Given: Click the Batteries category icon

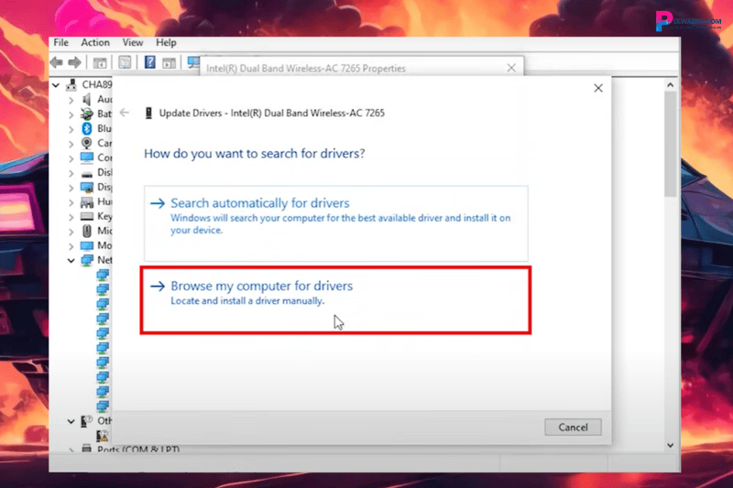Looking at the screenshot, I should tap(87, 114).
